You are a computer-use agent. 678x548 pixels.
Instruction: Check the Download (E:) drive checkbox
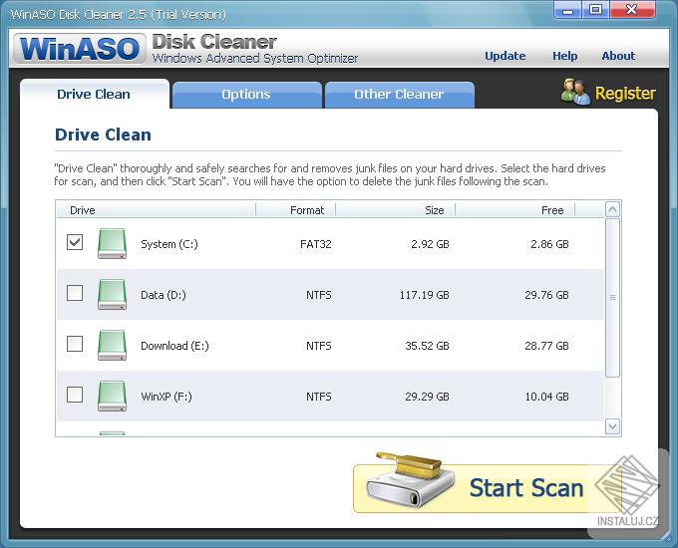point(75,344)
